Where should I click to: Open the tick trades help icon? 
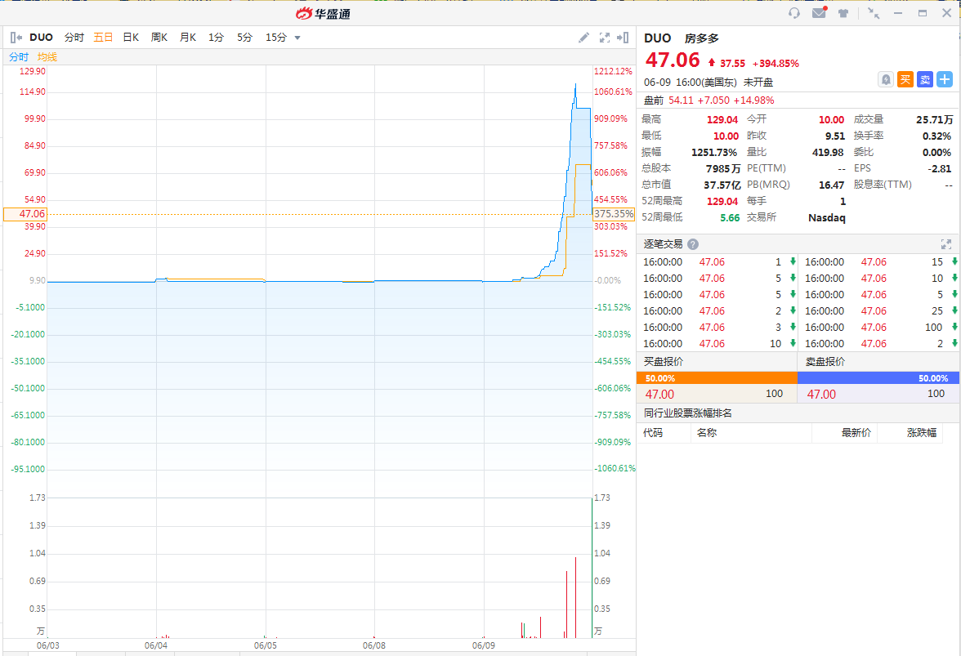click(693, 244)
